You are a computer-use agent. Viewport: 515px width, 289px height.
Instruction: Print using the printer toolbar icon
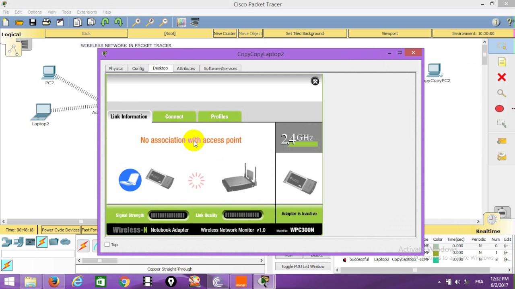(x=46, y=22)
